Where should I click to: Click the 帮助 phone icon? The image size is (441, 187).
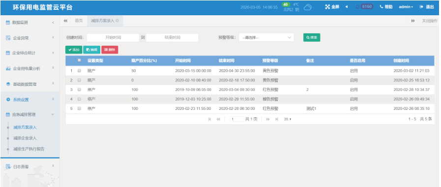(x=382, y=7)
